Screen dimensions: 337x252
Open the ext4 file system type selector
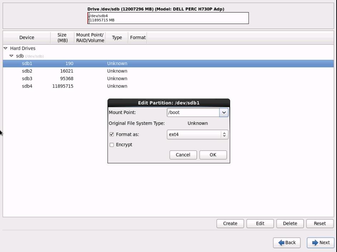(x=198, y=135)
